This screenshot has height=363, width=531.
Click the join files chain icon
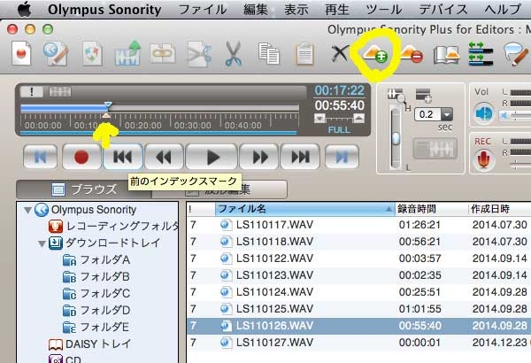tap(163, 53)
